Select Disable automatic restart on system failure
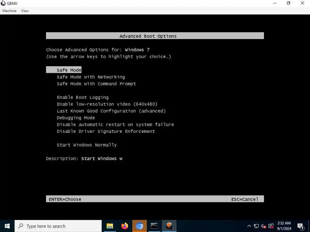310x232 pixels. click(115, 124)
